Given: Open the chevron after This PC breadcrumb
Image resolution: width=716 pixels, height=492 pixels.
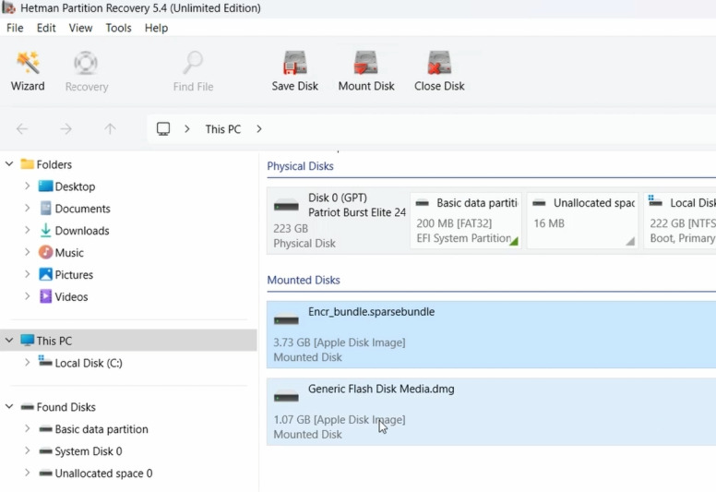Looking at the screenshot, I should pyautogui.click(x=259, y=129).
